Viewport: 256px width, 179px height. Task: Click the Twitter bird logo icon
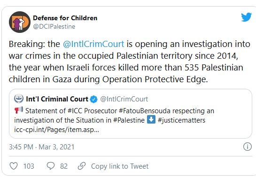point(246,17)
